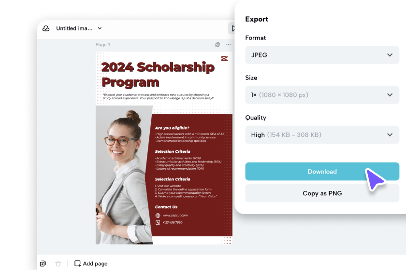This screenshot has height=270, width=406.
Task: Open the Quality dropdown set to High
Action: click(x=322, y=135)
